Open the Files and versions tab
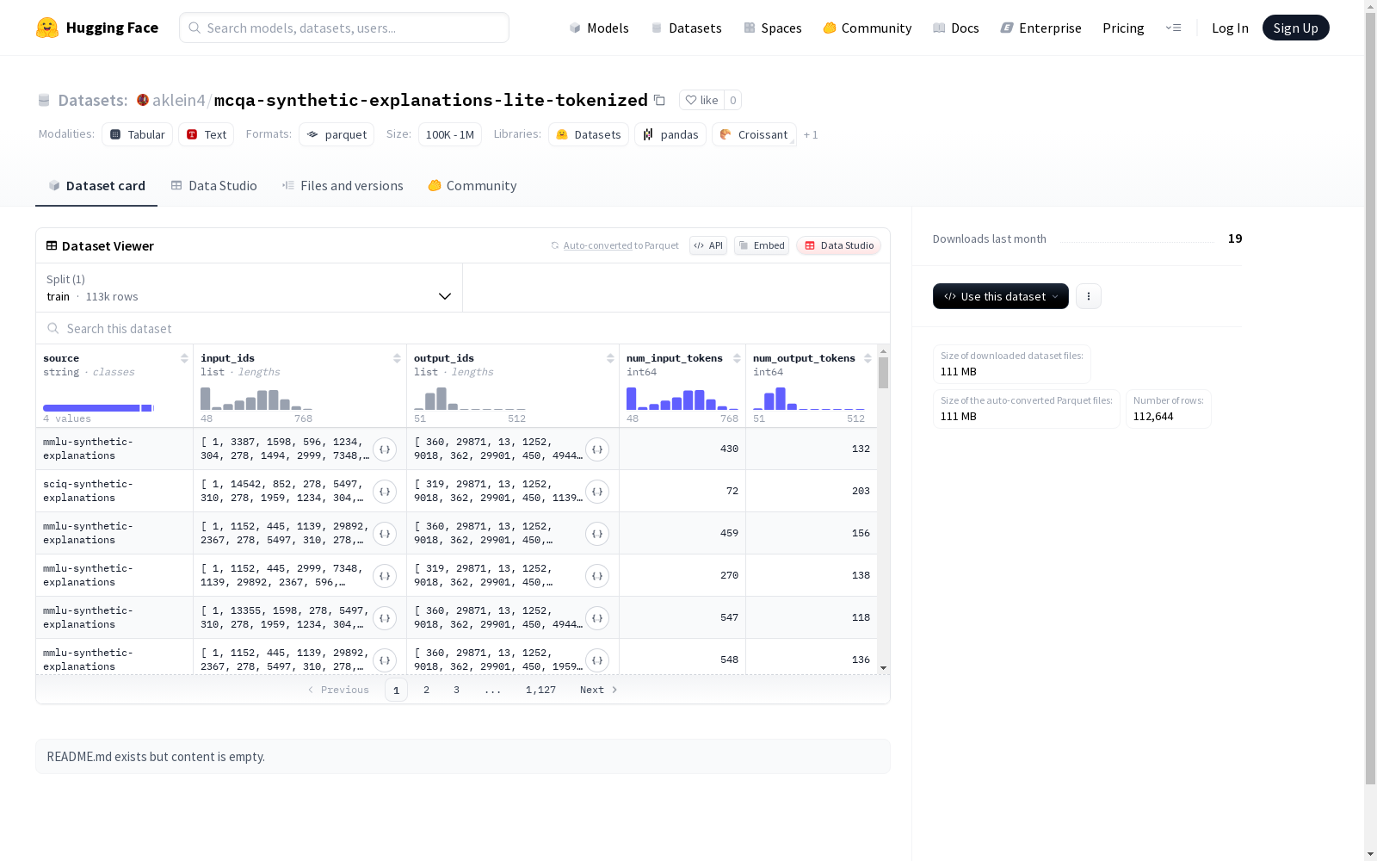The width and height of the screenshot is (1377, 861). click(x=343, y=186)
